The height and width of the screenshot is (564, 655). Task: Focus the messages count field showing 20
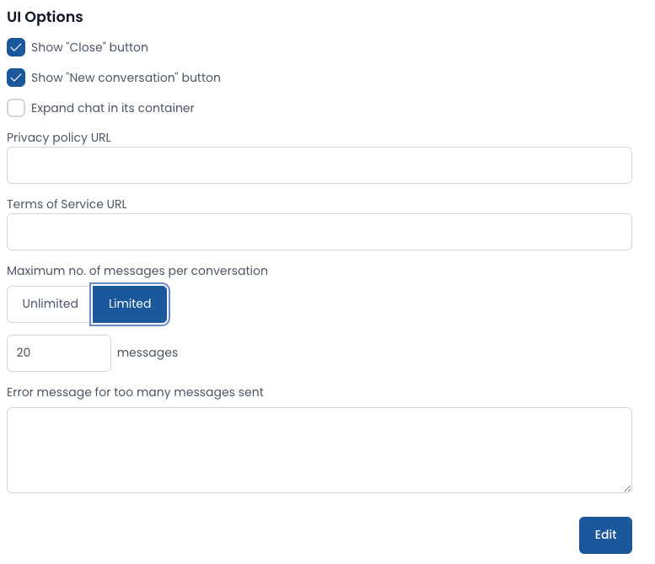[x=59, y=353]
